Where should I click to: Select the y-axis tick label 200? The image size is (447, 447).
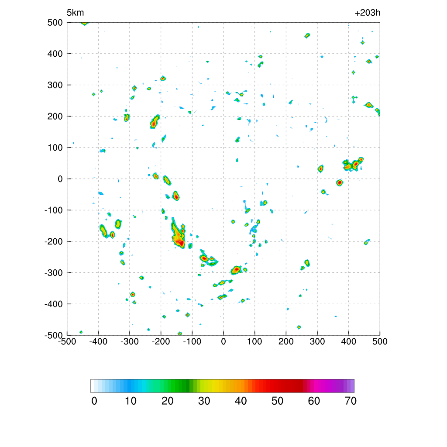coord(55,116)
